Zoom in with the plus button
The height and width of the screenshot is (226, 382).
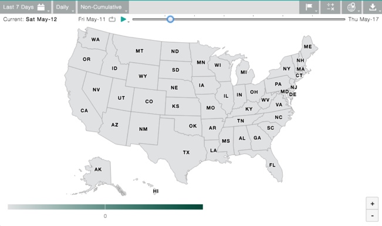coord(372,204)
